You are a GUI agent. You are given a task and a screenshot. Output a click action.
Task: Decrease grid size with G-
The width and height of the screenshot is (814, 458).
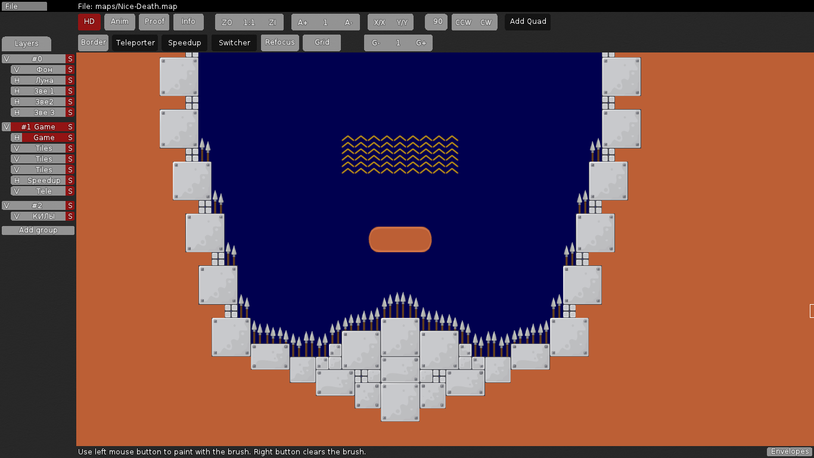click(375, 43)
